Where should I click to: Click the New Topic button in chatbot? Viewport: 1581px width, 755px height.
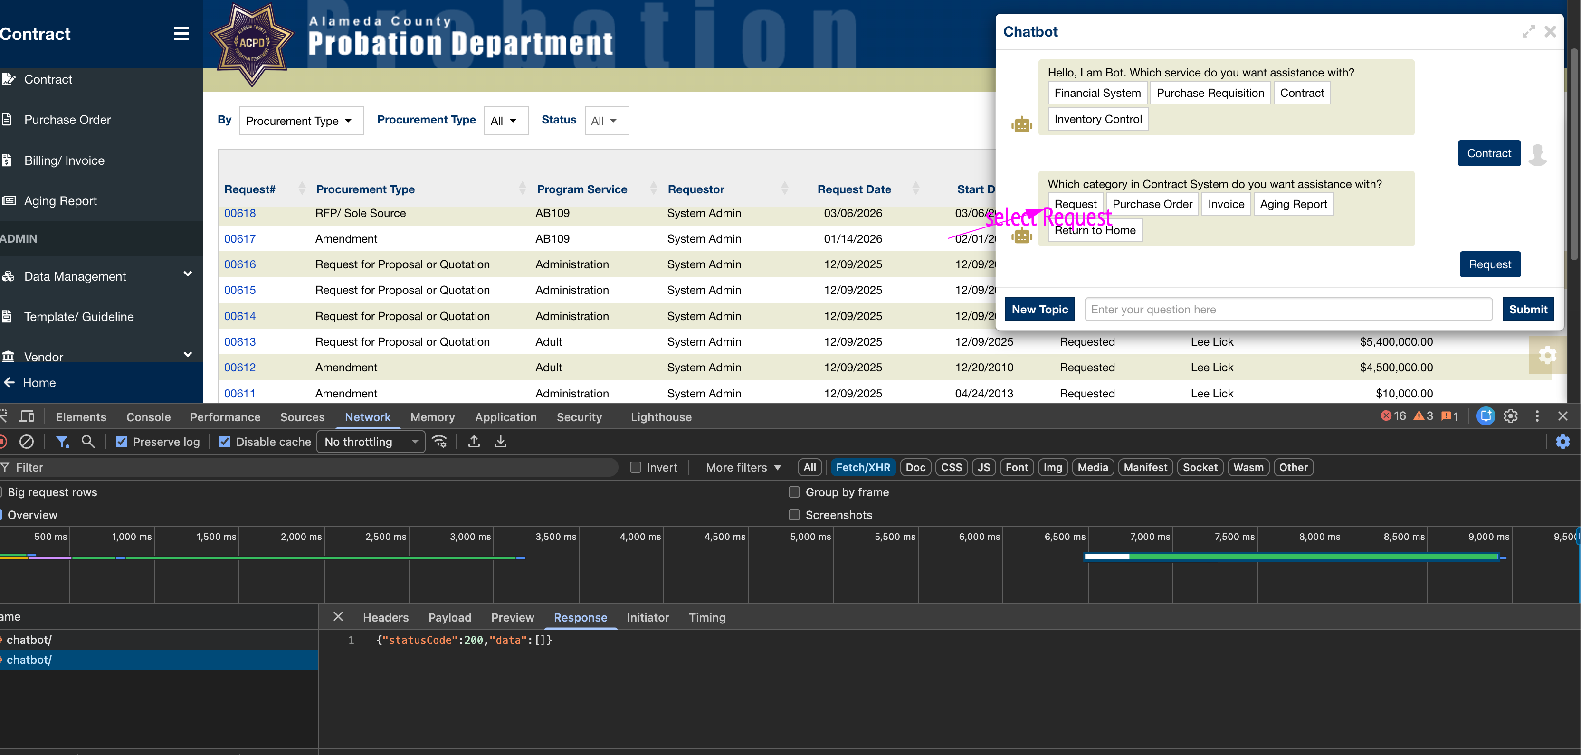[1040, 310]
